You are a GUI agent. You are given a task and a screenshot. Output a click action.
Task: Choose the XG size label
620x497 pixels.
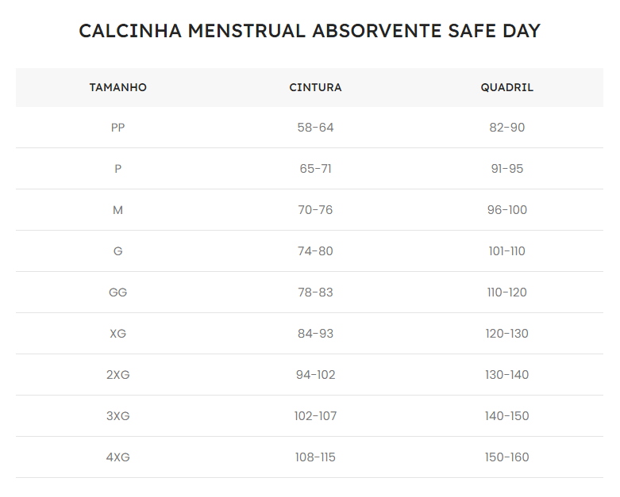coord(117,334)
